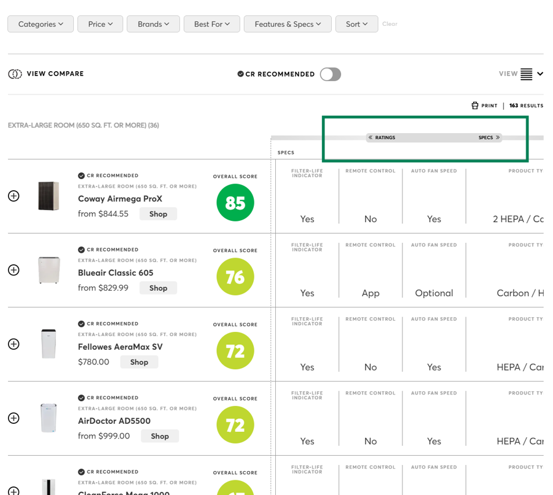Screen dimensions: 553x495
Task: Open the Features & Specs dropdown
Action: pos(288,24)
